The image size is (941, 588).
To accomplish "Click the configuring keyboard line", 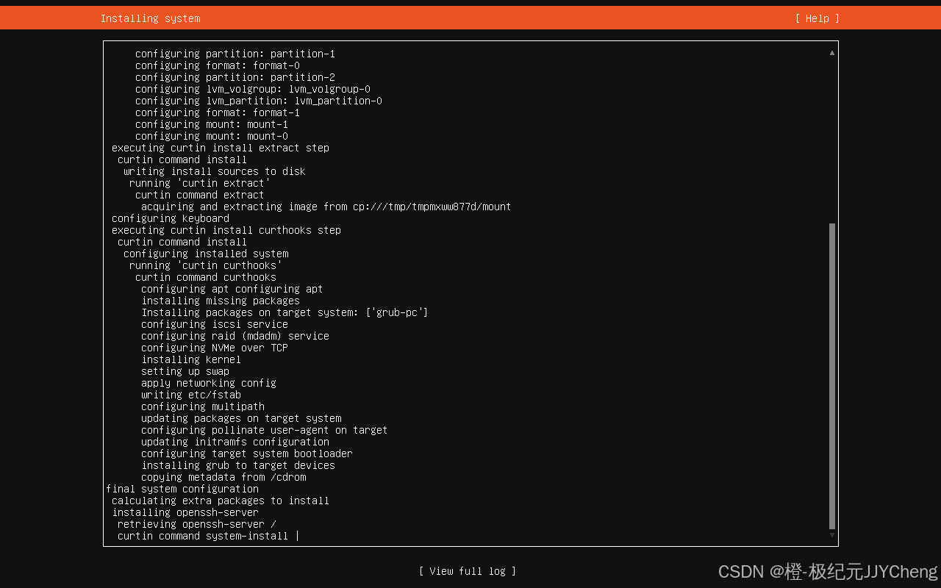I will (171, 218).
